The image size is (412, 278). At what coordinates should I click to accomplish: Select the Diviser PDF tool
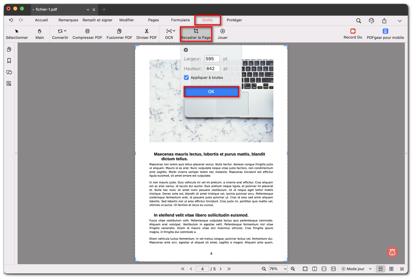point(147,34)
